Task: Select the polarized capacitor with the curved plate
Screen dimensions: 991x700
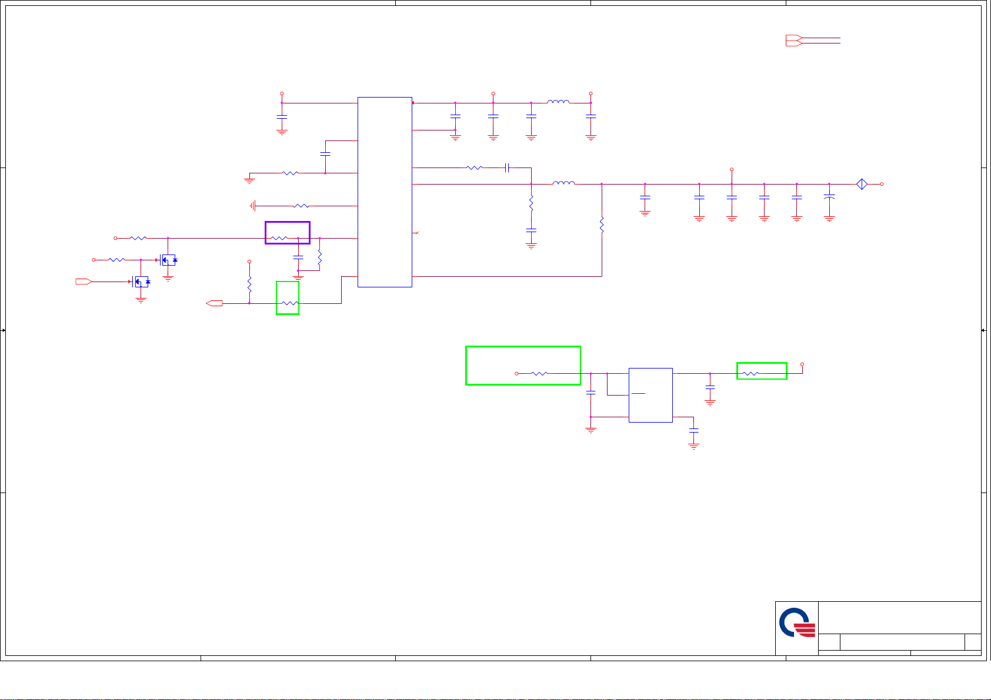Action: [829, 197]
